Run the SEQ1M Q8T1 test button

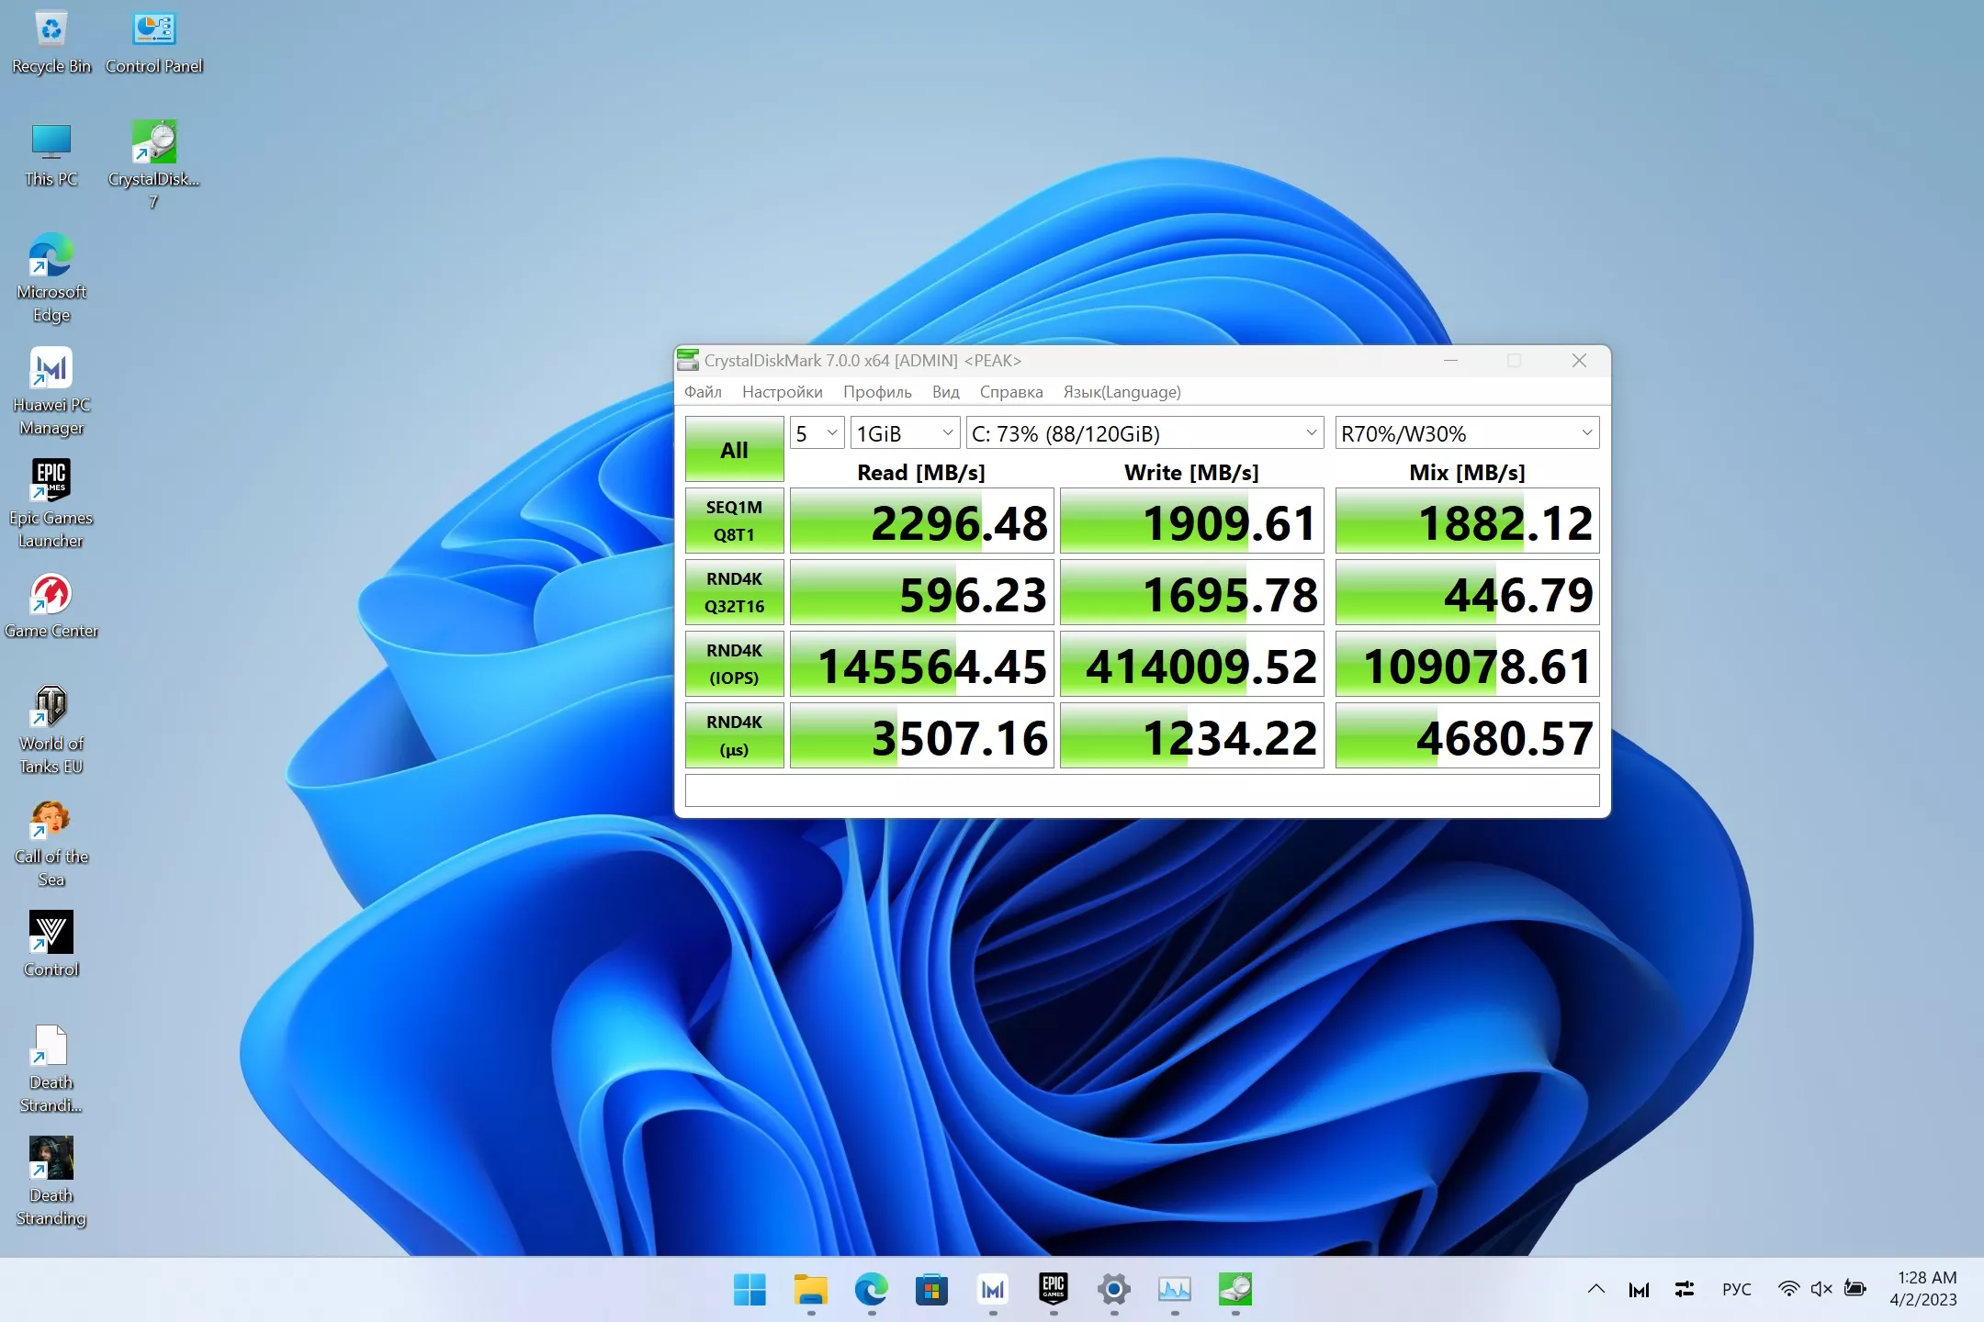click(x=734, y=521)
